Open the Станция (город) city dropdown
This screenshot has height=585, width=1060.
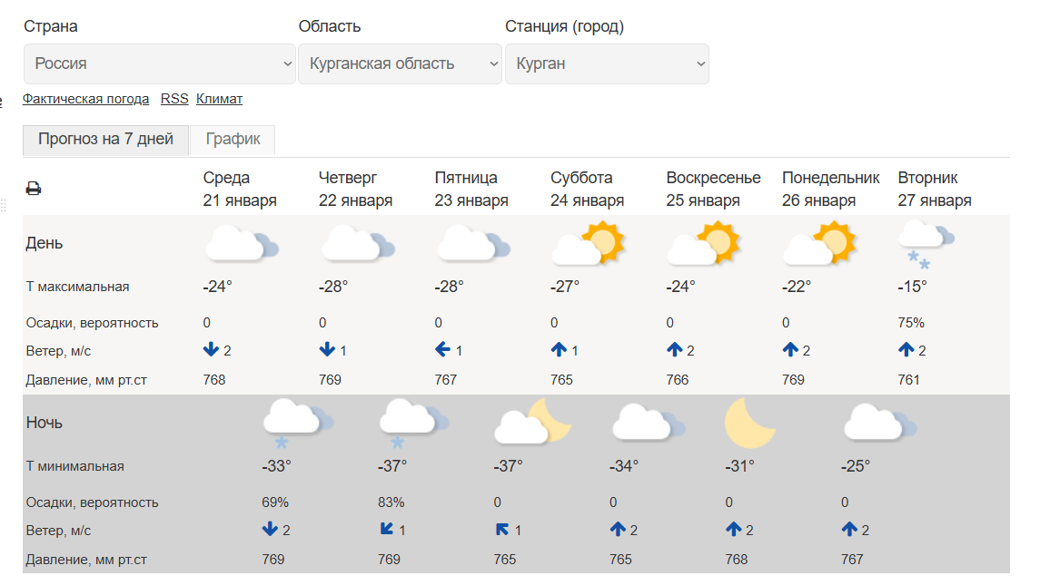(607, 64)
